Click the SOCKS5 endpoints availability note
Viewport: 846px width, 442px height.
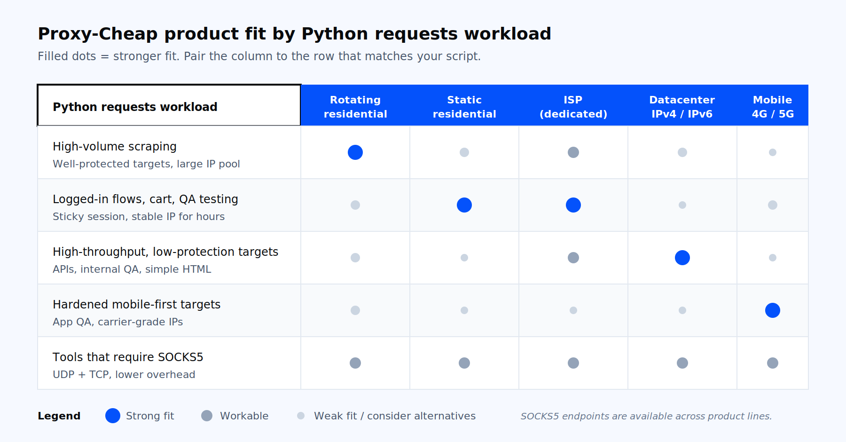[646, 416]
